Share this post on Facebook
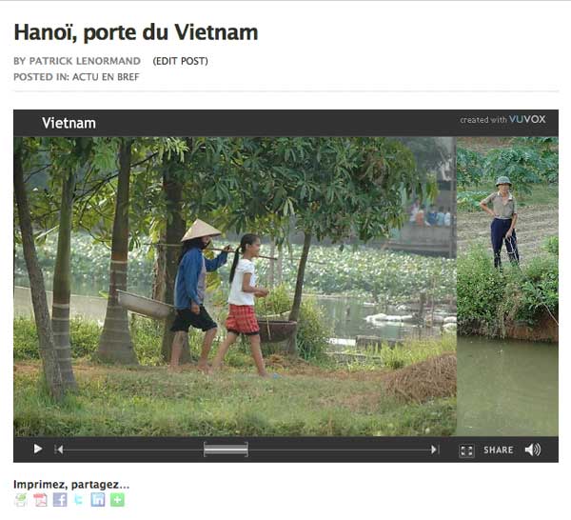The height and width of the screenshot is (520, 571). click(60, 500)
